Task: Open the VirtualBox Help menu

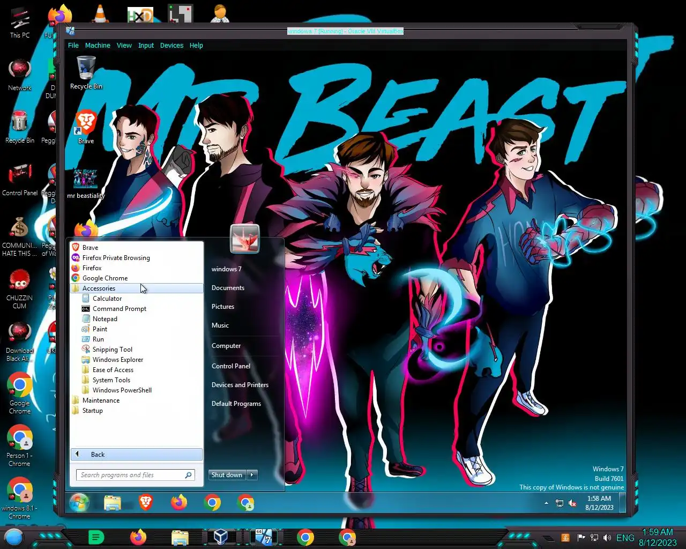Action: 196,46
